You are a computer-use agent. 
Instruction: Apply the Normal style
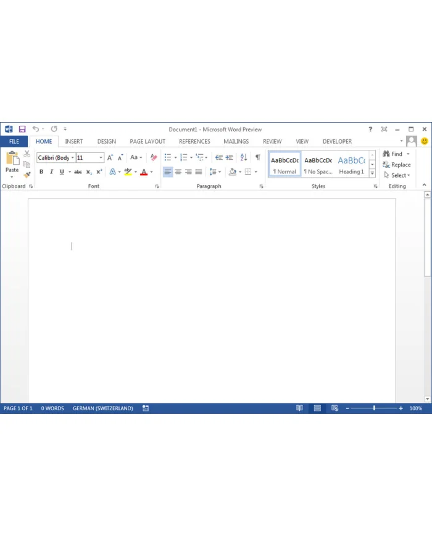click(285, 165)
